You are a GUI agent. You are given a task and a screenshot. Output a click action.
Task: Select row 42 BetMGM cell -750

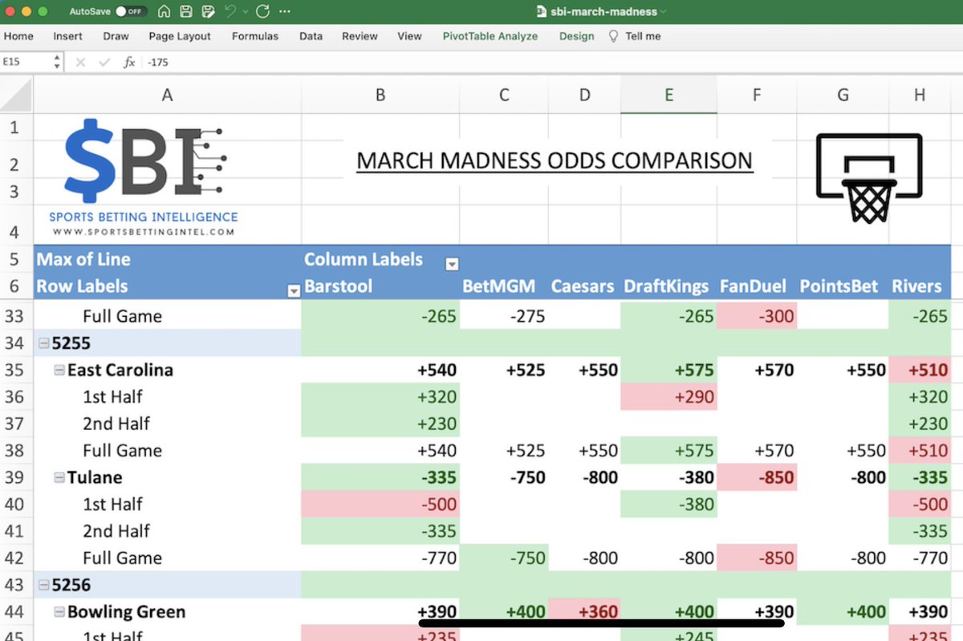click(504, 558)
